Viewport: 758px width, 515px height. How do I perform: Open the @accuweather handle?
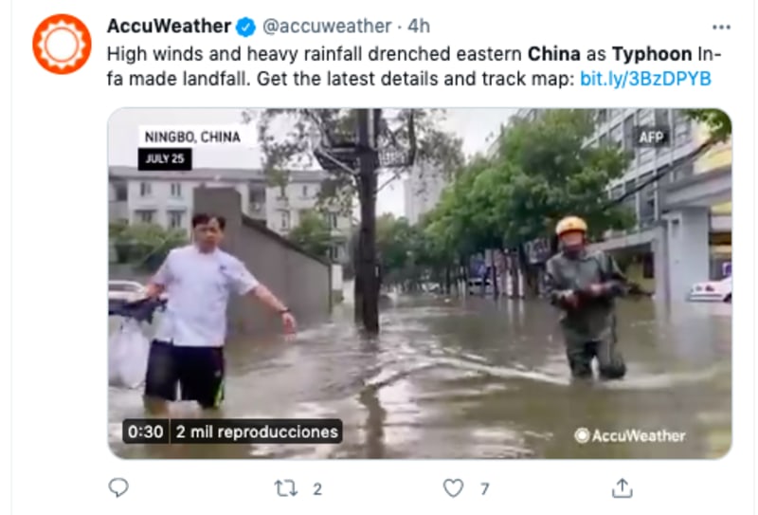(327, 27)
